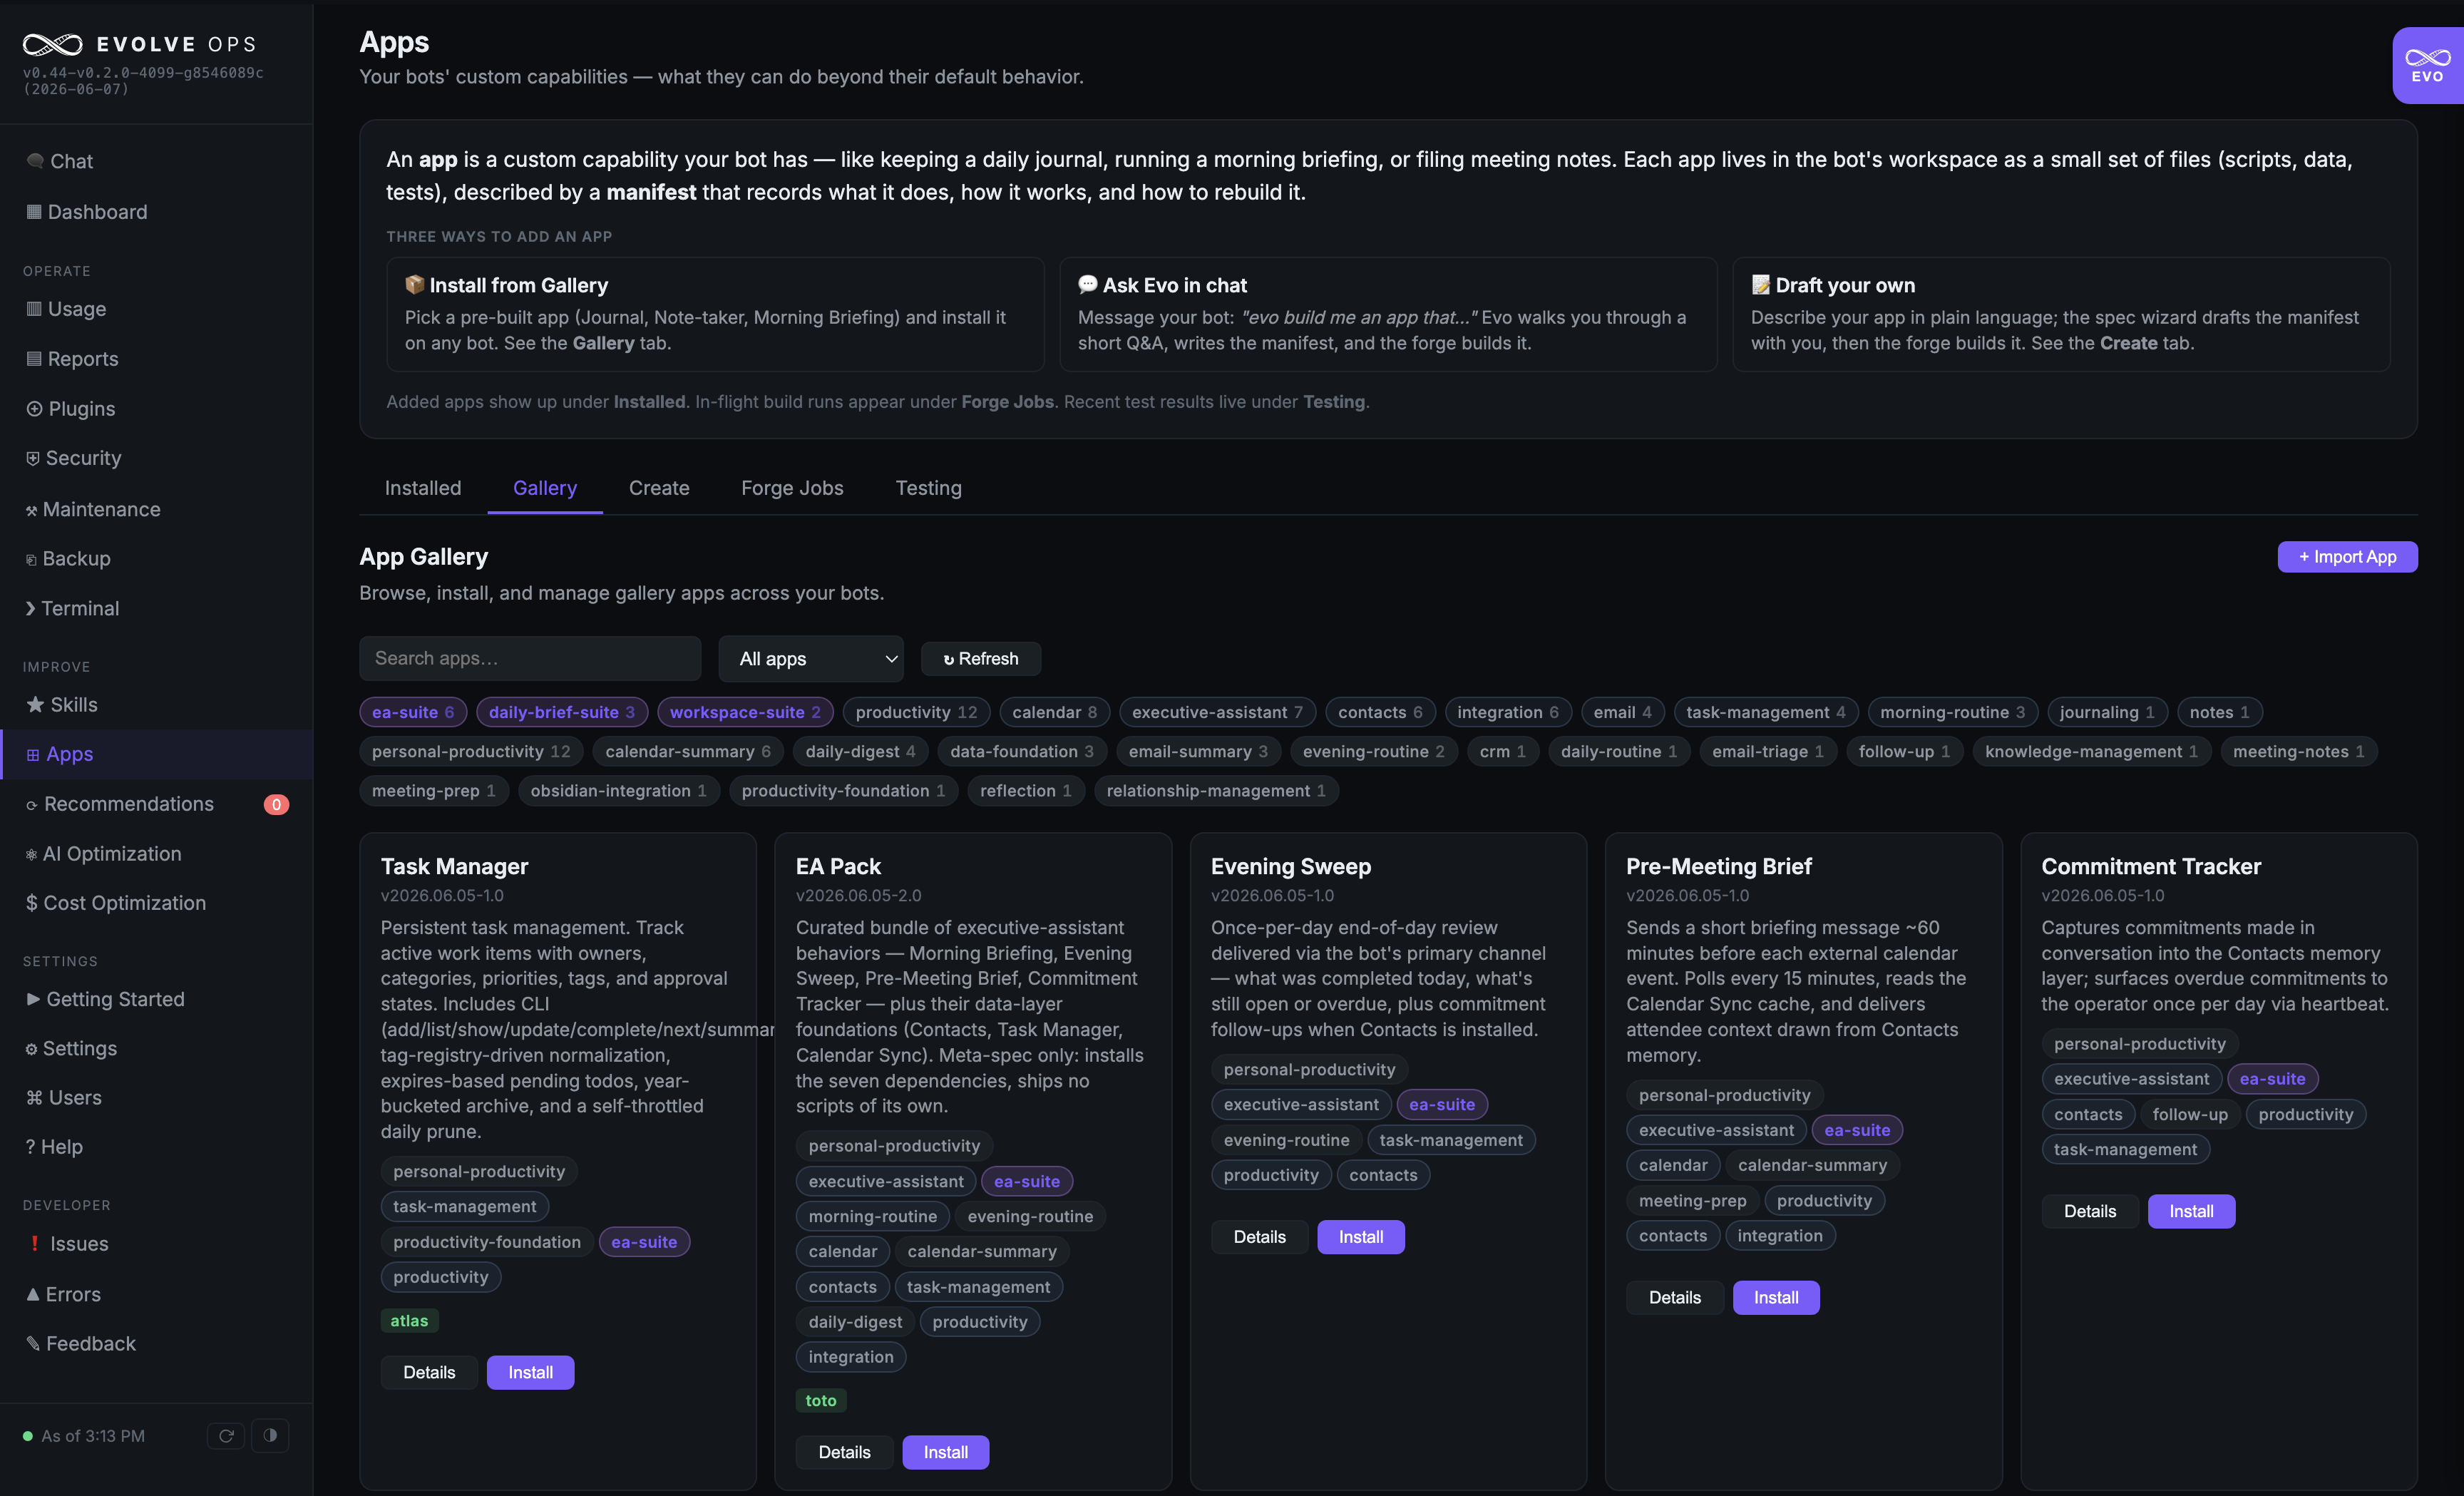The height and width of the screenshot is (1496, 2464).
Task: Toggle the journaling filter chip
Action: 2107,712
